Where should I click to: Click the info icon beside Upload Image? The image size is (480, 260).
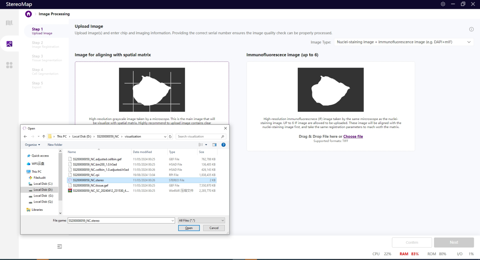[471, 29]
